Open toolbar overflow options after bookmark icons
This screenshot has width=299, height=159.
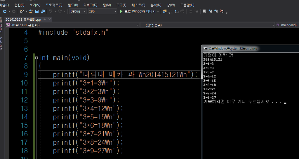tap(227, 12)
